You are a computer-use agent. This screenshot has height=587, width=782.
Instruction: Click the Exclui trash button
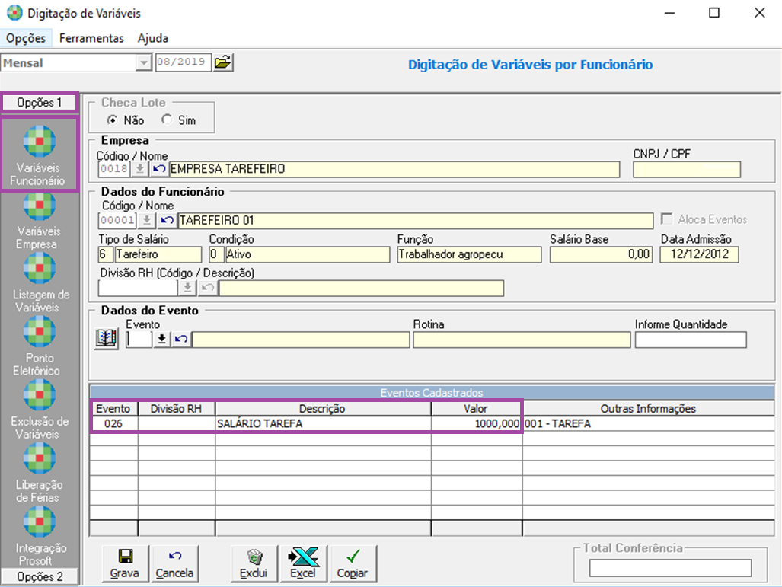pyautogui.click(x=254, y=563)
